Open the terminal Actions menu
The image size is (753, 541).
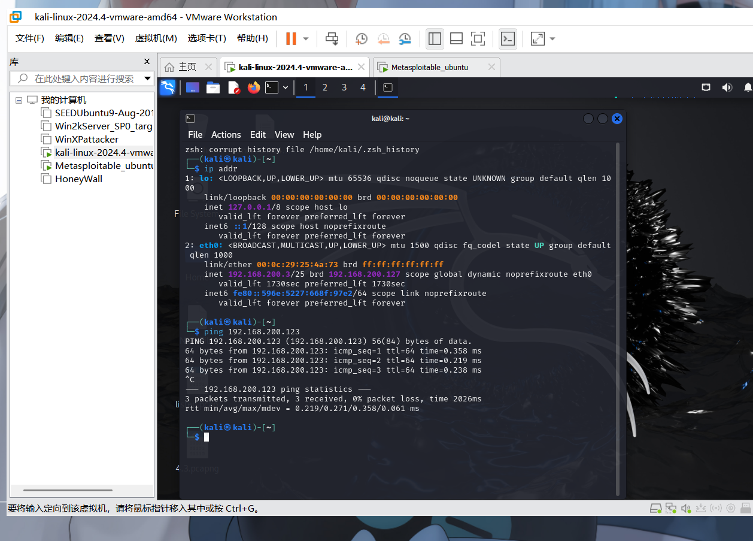[x=226, y=135]
